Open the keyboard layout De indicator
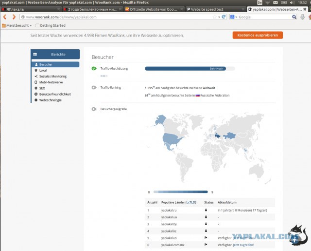Viewport: 311px width, 251px height. click(x=259, y=2)
